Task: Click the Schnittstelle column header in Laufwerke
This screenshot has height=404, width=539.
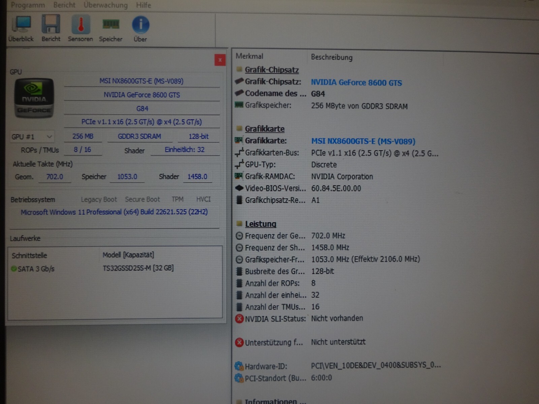Action: 29,256
